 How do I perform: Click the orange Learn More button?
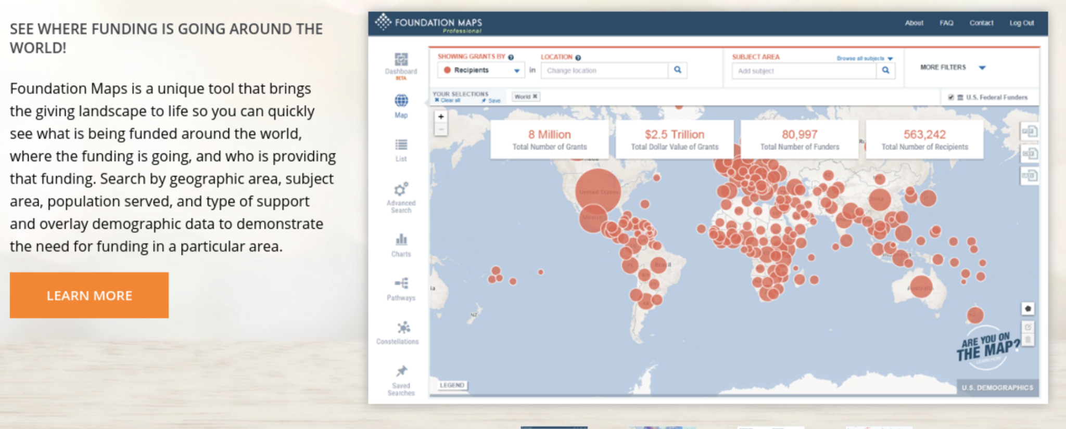[89, 295]
